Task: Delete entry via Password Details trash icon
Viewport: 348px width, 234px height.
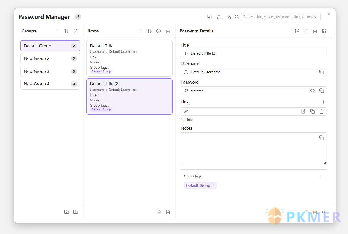Action: 315,31
